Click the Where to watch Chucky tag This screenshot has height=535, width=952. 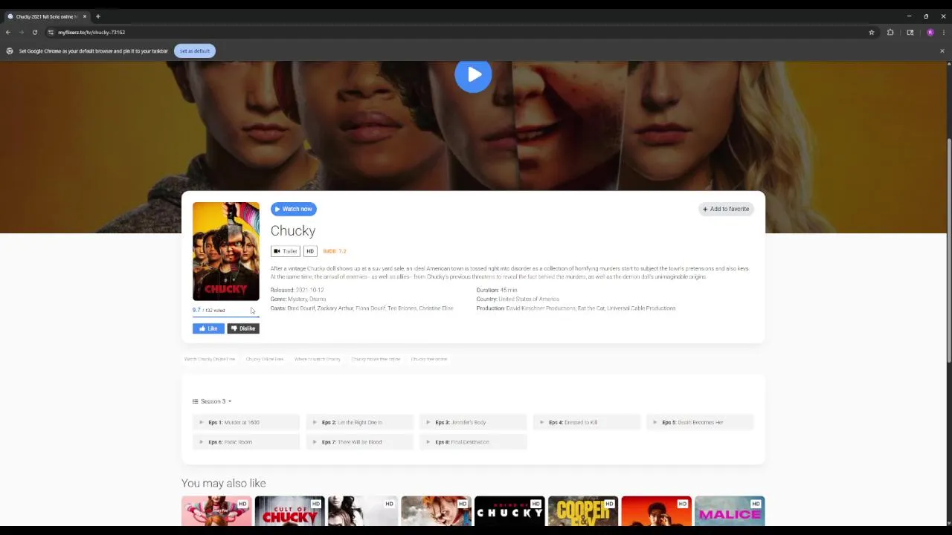pos(318,359)
